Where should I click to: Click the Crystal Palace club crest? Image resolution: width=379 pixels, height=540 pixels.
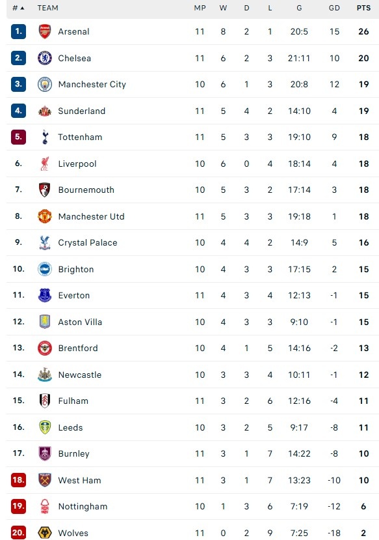(44, 242)
